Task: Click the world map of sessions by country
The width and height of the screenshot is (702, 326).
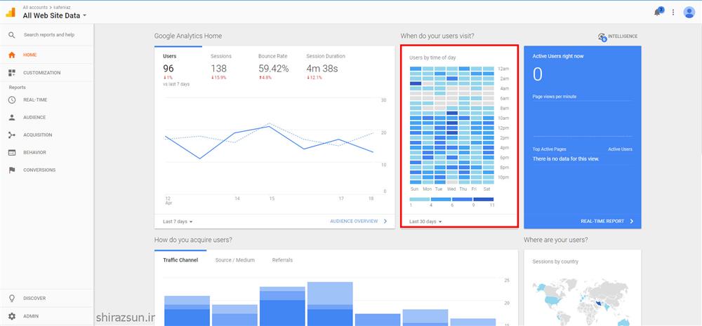Action: coord(582,302)
